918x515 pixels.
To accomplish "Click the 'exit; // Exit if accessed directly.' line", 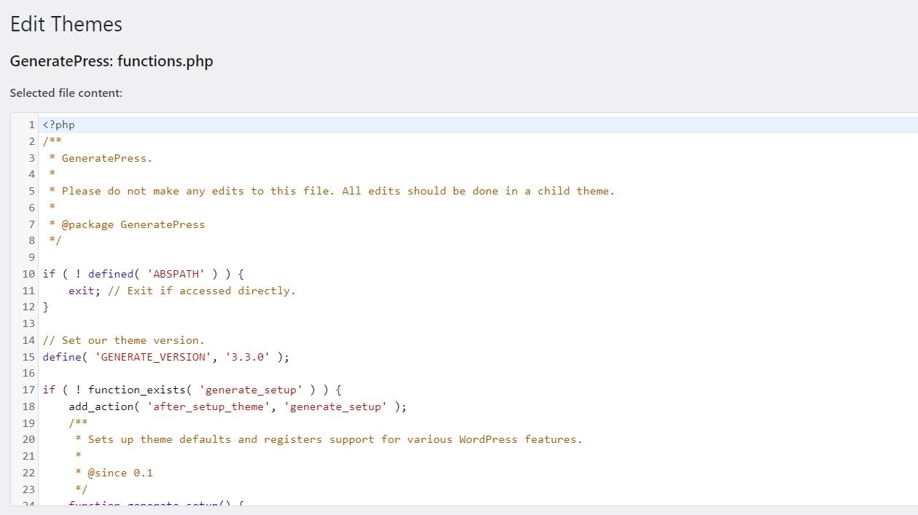I will coord(182,291).
